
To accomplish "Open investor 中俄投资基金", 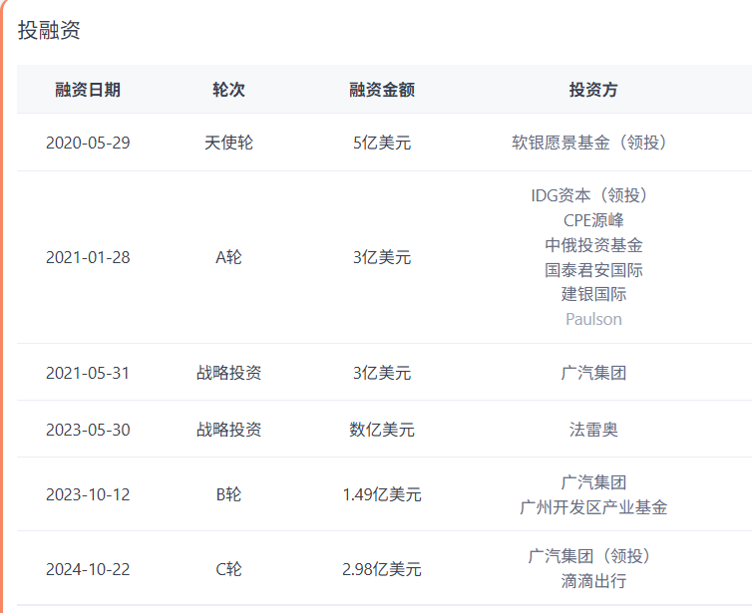I will 593,245.
